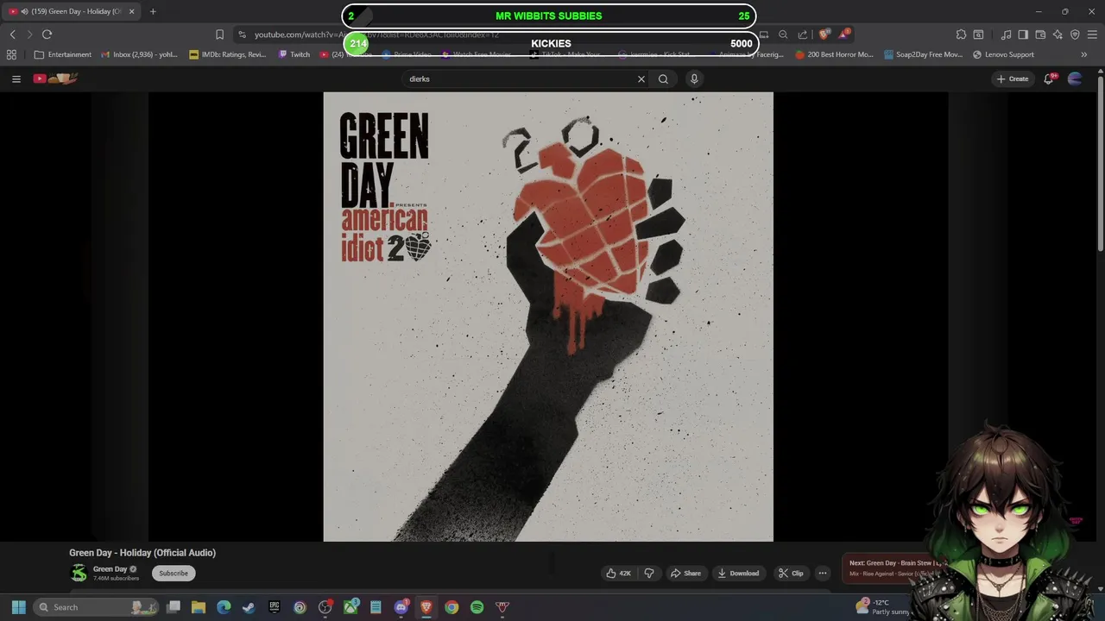Click the Create button

point(1013,78)
